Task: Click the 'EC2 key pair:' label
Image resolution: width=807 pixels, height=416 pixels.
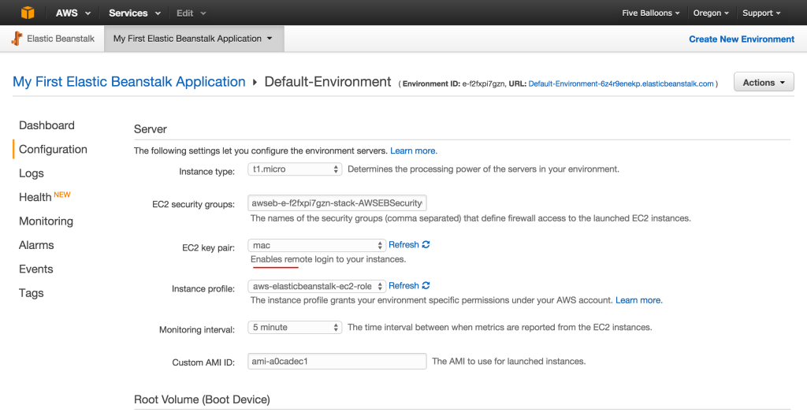Action: pos(208,247)
